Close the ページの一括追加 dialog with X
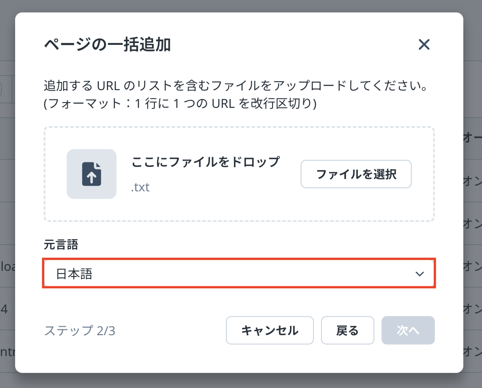 tap(424, 44)
